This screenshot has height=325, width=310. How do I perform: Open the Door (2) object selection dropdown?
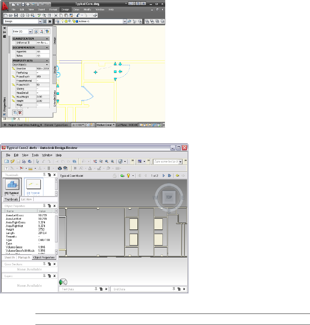(x=30, y=32)
